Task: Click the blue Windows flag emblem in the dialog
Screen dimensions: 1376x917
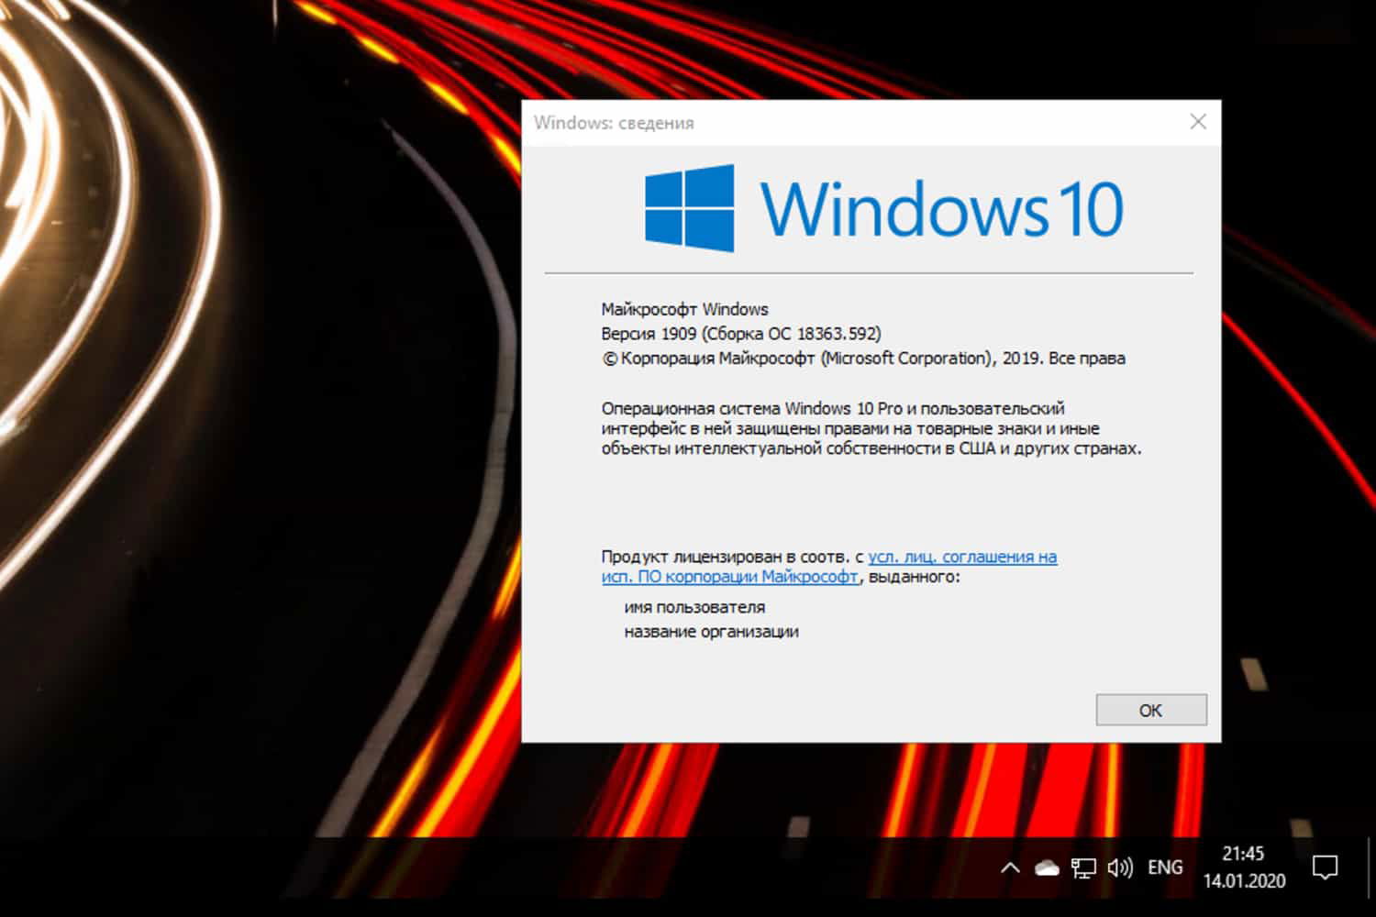Action: click(x=690, y=209)
